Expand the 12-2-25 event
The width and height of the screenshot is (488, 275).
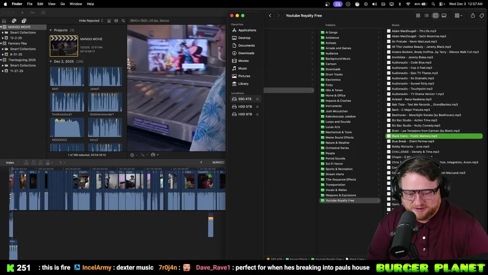click(x=3, y=38)
